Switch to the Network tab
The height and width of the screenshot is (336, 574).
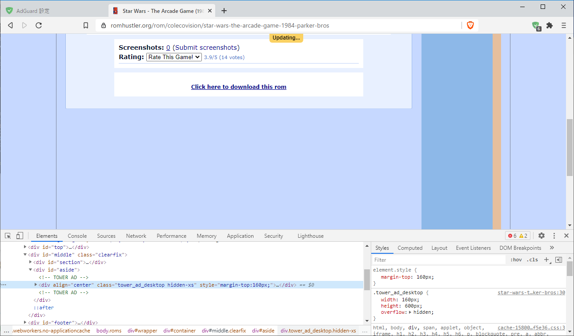(136, 236)
